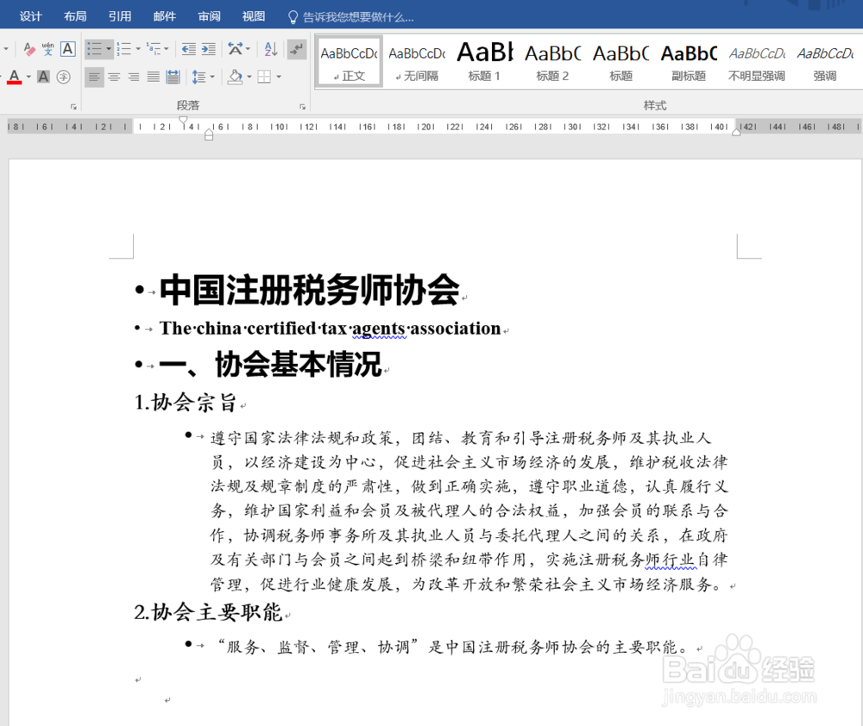Click the text 'The china certified tax agents association'

[x=330, y=329]
